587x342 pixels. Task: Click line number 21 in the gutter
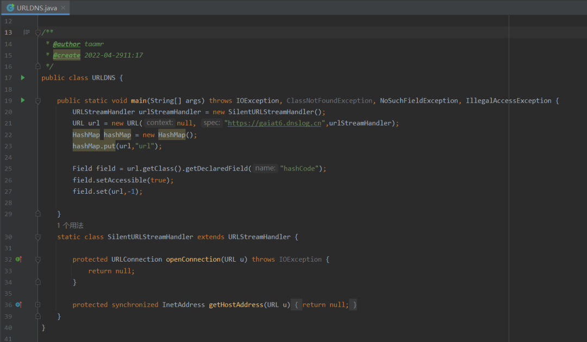click(x=8, y=123)
